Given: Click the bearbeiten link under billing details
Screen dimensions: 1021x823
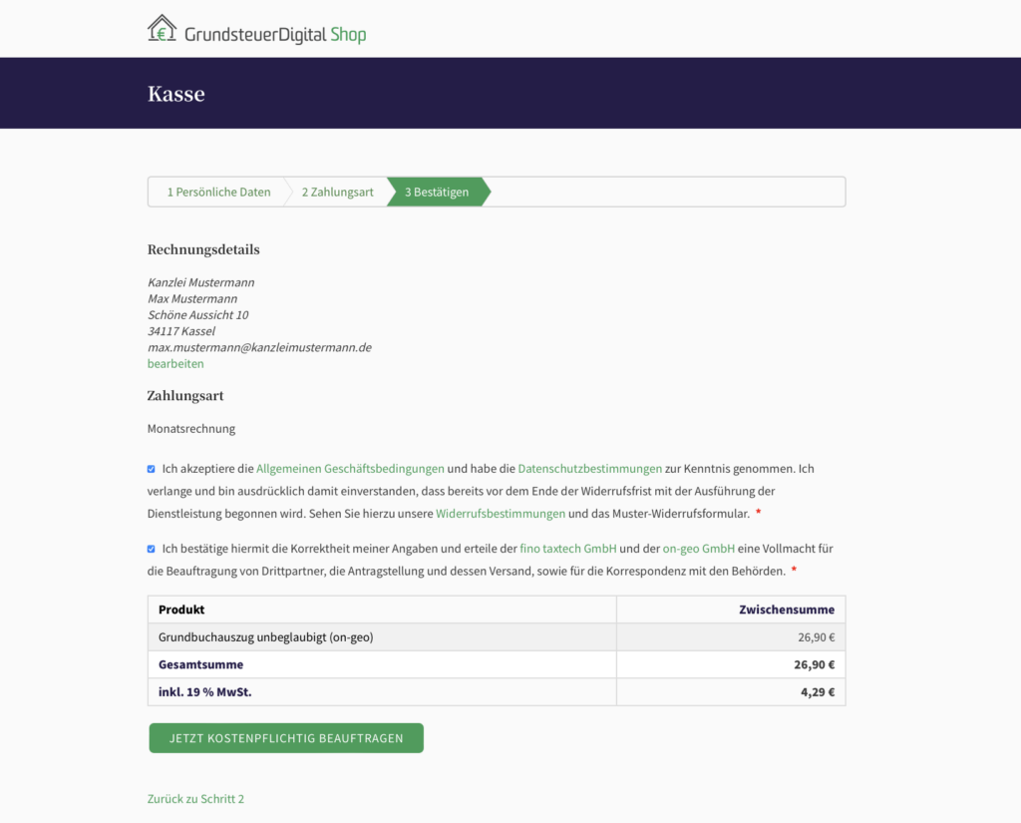Looking at the screenshot, I should pos(175,363).
